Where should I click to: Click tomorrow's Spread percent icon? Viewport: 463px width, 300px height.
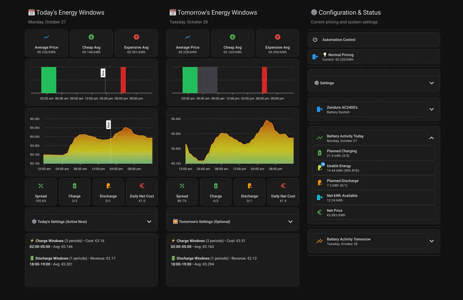pyautogui.click(x=182, y=186)
